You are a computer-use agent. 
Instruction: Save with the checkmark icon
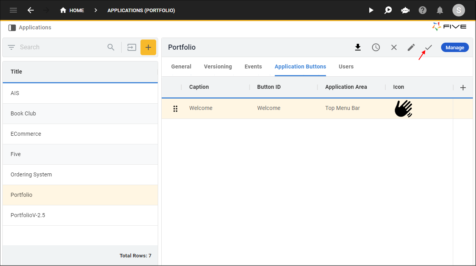pyautogui.click(x=429, y=47)
